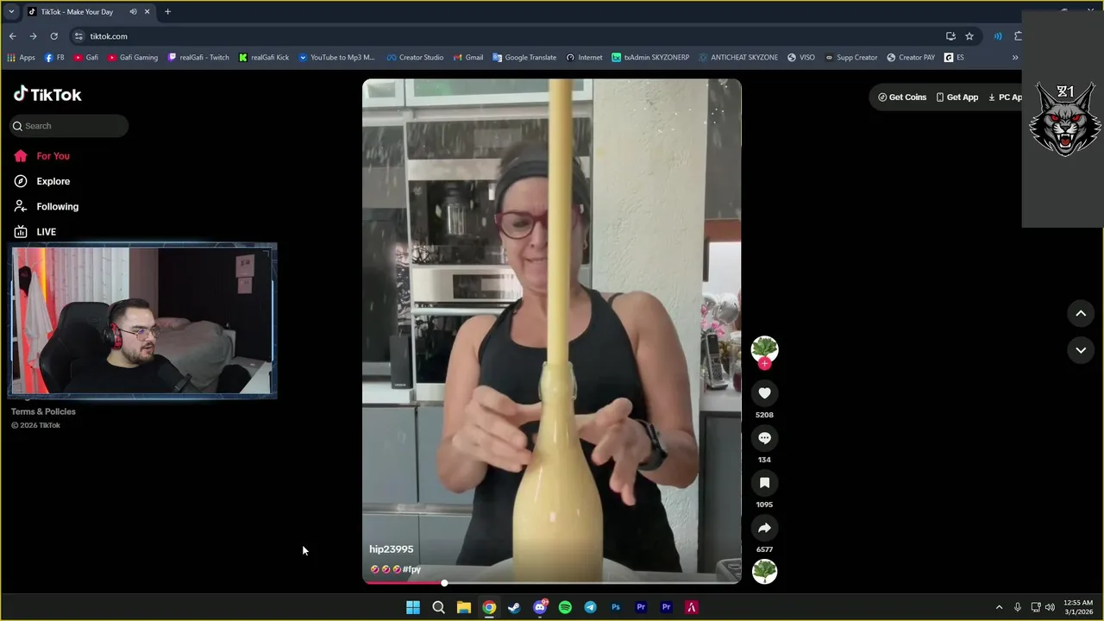Go back in browser history
Viewport: 1104px width, 621px height.
coord(12,36)
